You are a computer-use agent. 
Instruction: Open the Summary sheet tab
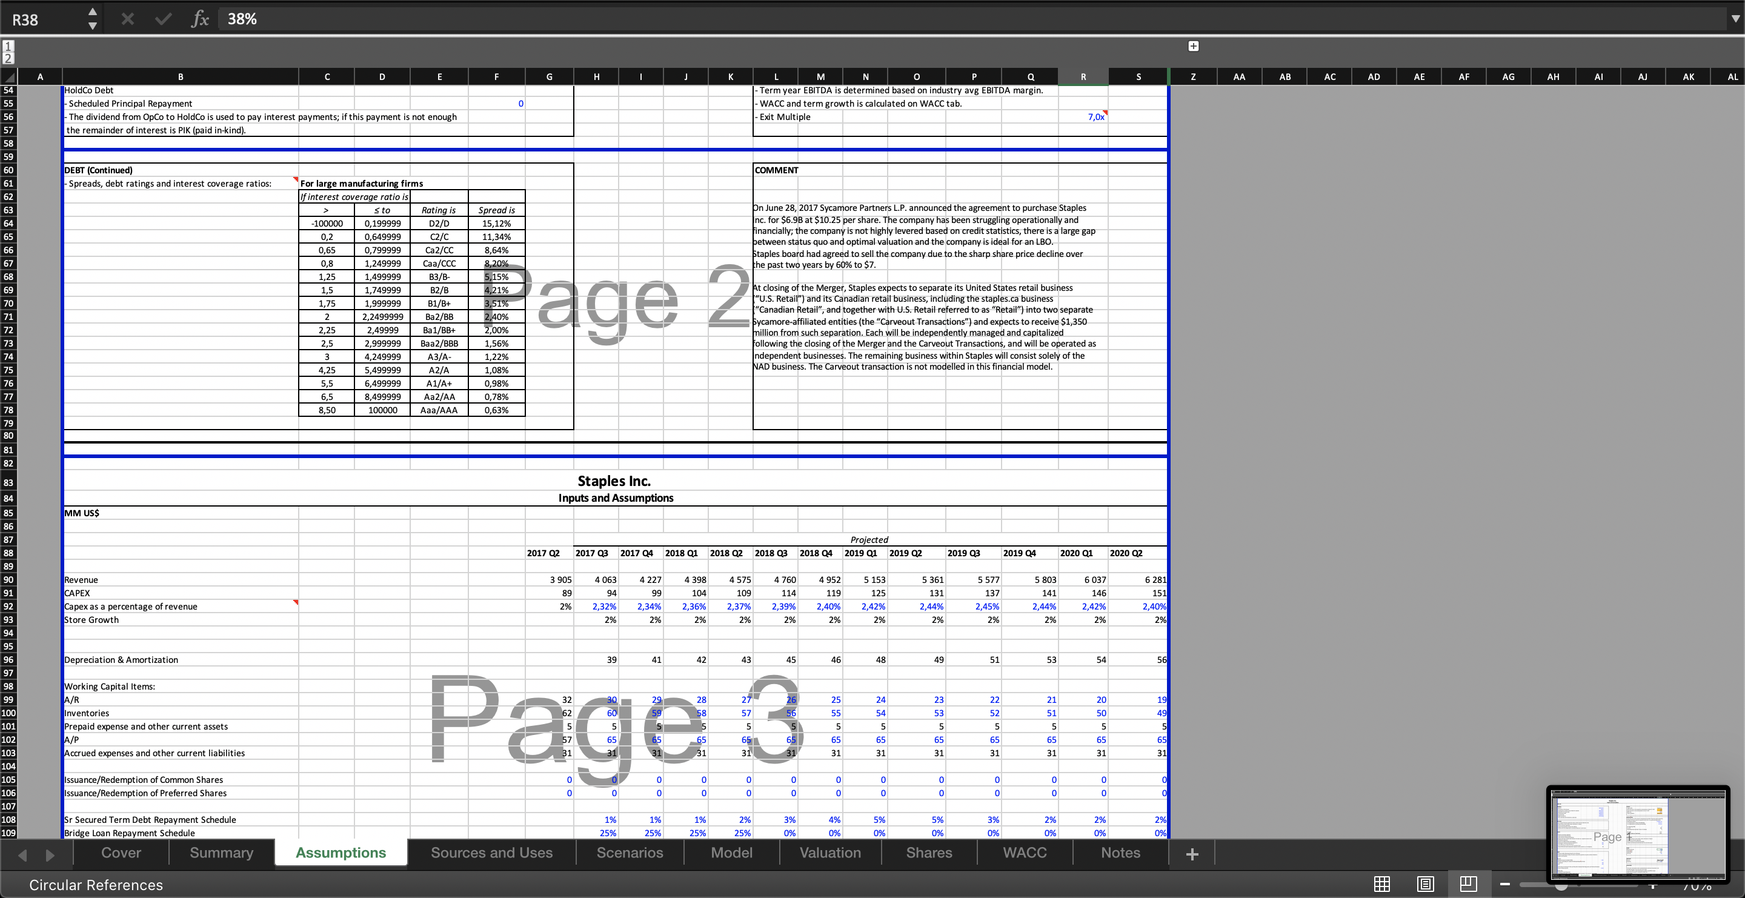click(222, 853)
